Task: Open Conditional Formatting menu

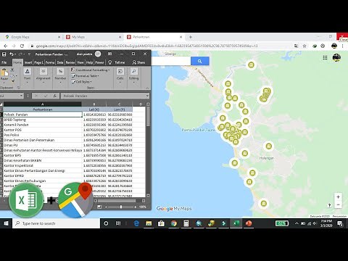Action: pos(91,70)
